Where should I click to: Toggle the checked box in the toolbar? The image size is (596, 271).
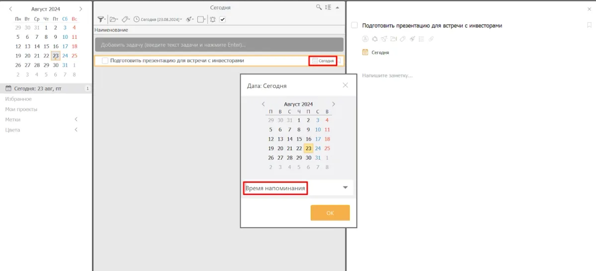pos(223,19)
